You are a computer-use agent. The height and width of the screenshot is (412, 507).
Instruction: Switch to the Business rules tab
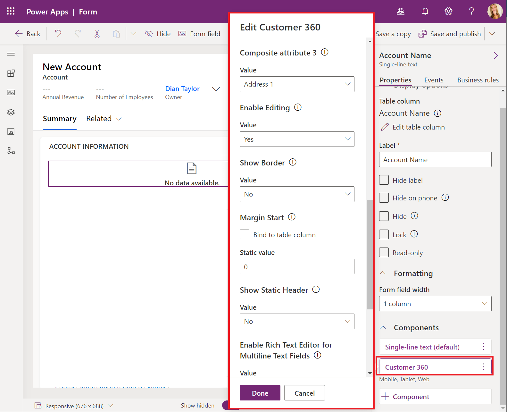(x=478, y=80)
